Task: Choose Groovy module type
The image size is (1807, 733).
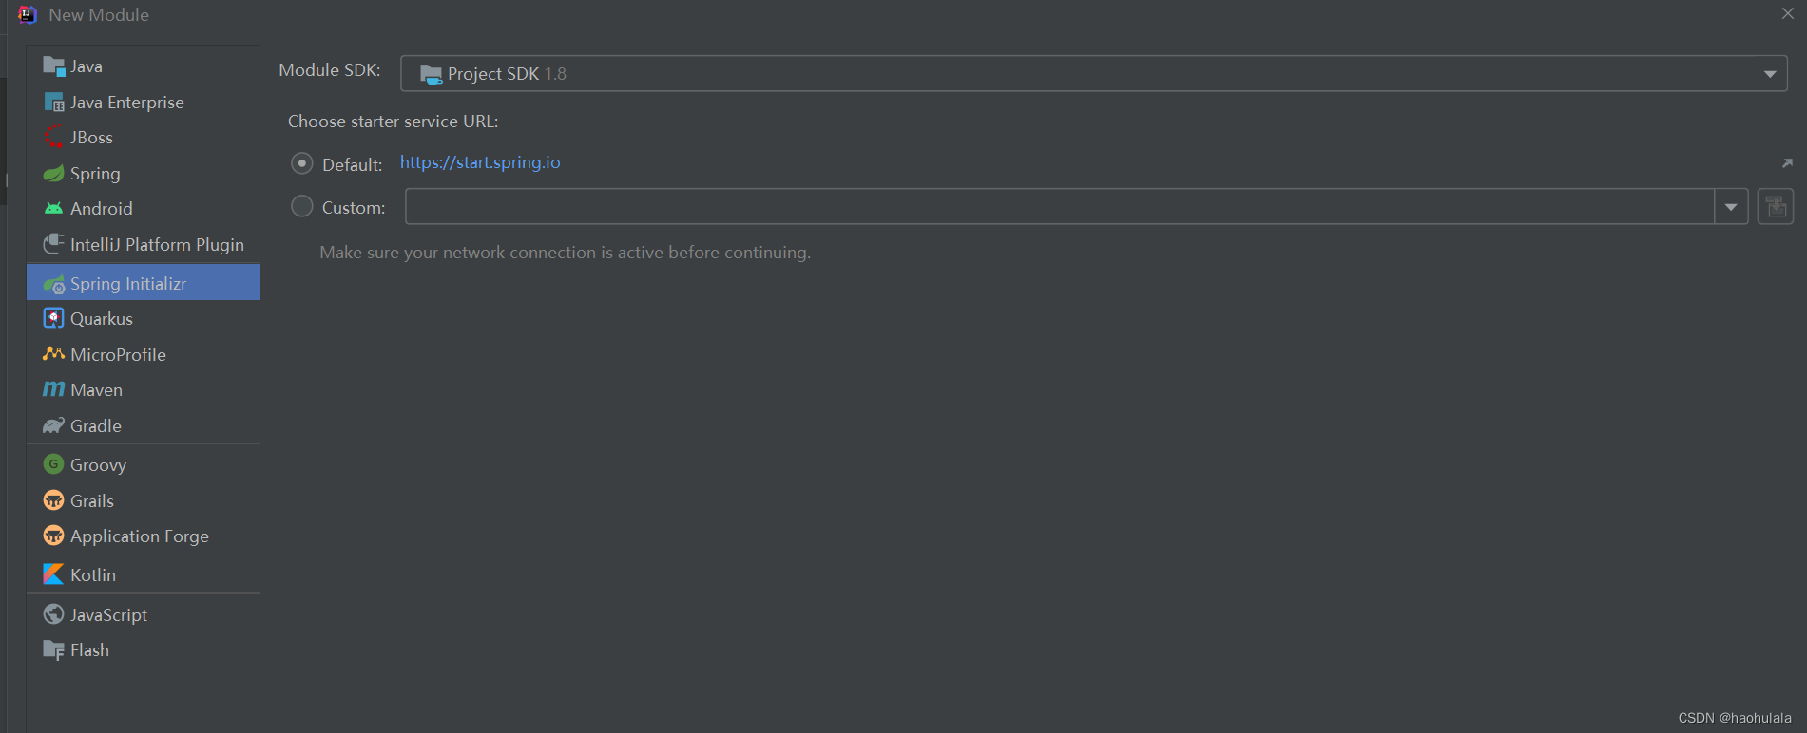Action: point(143,464)
